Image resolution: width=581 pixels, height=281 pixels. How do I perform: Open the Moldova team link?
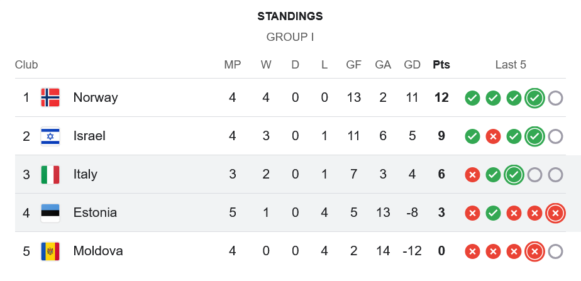[x=98, y=251]
